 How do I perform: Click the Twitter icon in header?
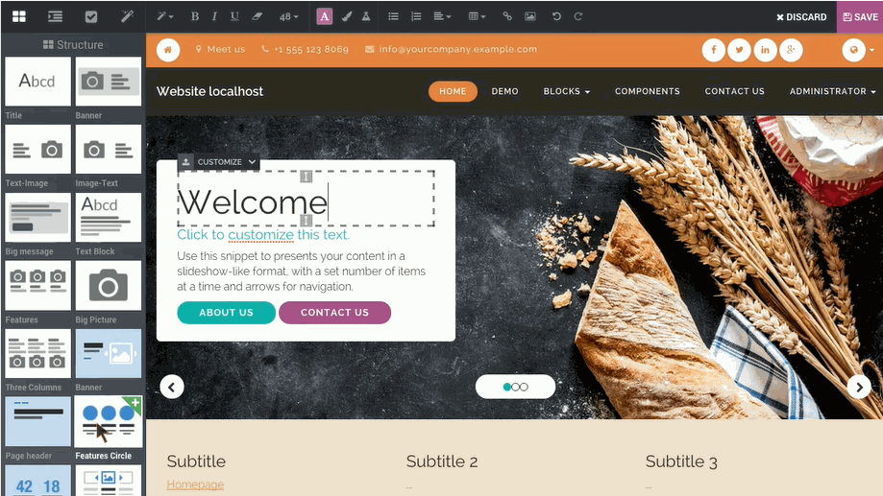coord(740,50)
